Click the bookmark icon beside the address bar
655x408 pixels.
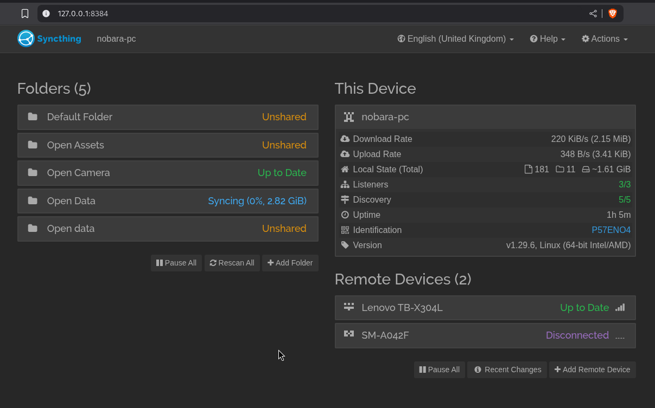25,14
